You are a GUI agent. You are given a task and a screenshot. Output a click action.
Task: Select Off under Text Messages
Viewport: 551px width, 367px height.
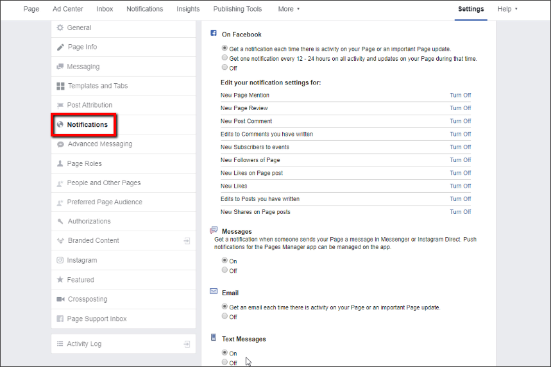(225, 362)
